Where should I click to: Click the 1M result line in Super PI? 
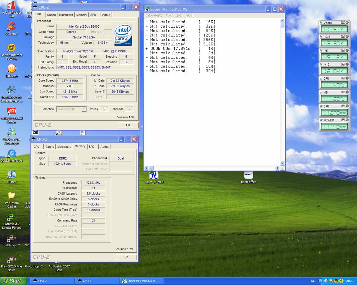[180, 49]
